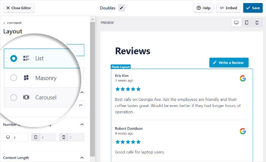Click the tablet icon beside the number field

coord(36,137)
